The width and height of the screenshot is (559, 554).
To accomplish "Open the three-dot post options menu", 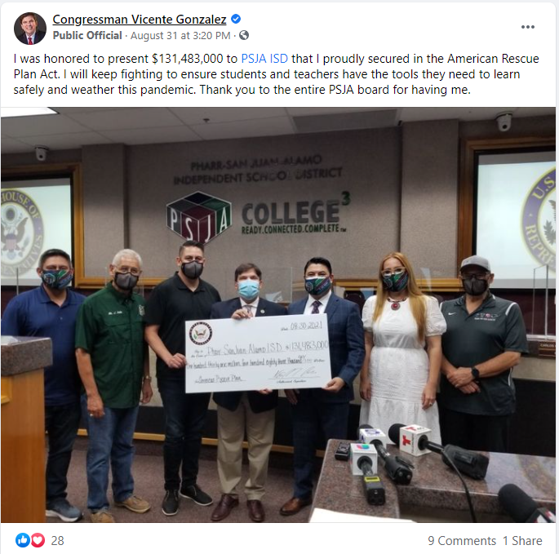I will [x=527, y=27].
